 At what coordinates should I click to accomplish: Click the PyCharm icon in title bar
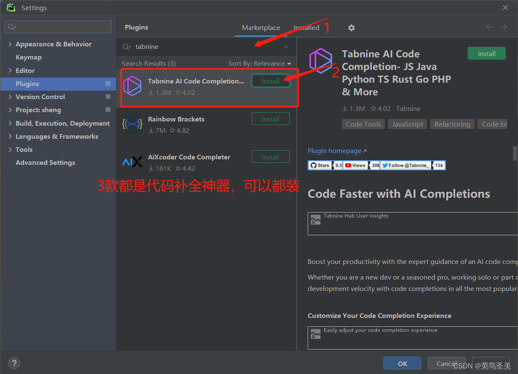(x=11, y=8)
